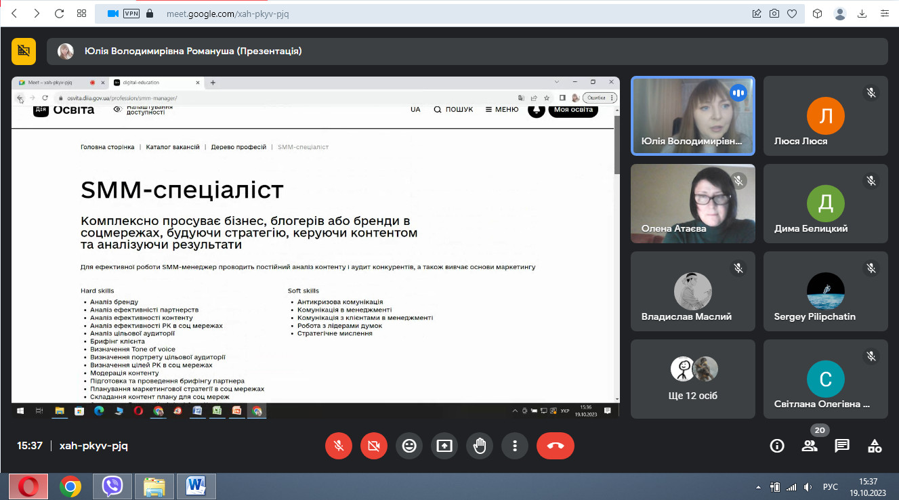899x500 pixels.
Task: Show the participants list icon
Action: (x=810, y=446)
